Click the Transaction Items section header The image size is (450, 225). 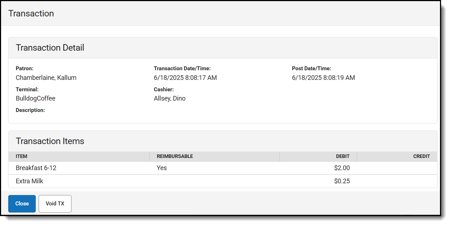(50, 141)
